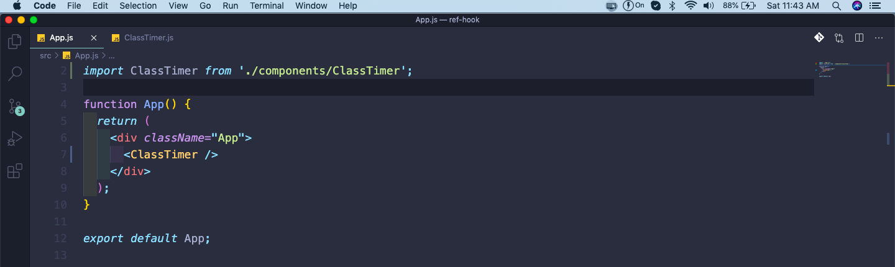Click the Siri icon in menu bar
895x267 pixels.
(x=857, y=6)
